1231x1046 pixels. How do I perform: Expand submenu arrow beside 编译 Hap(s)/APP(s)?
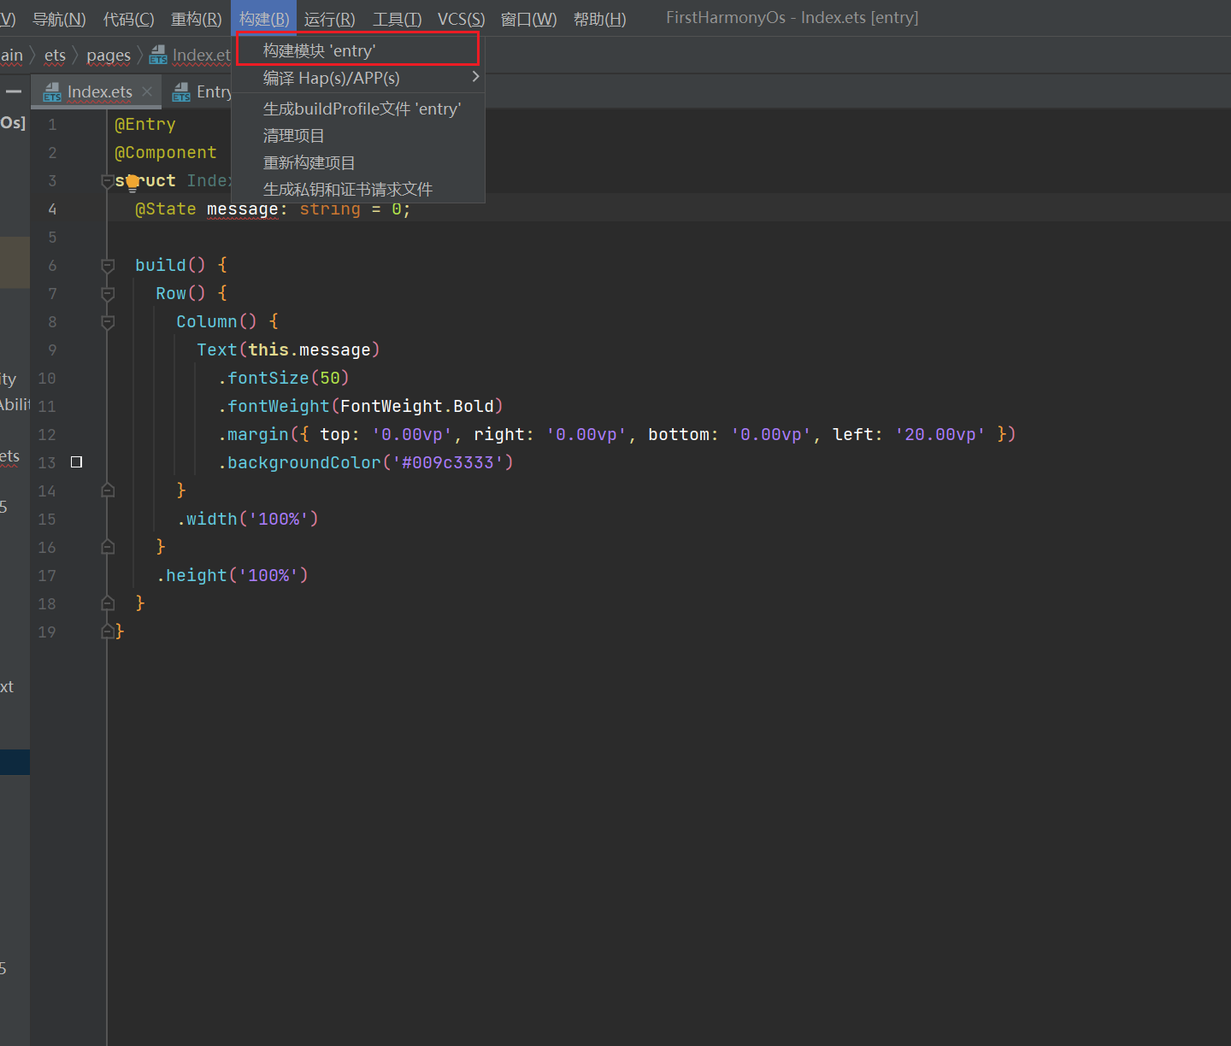pos(475,77)
